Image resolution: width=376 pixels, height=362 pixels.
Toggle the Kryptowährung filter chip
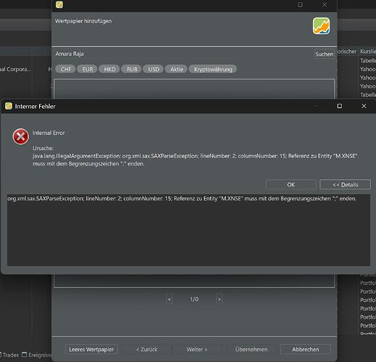click(213, 70)
